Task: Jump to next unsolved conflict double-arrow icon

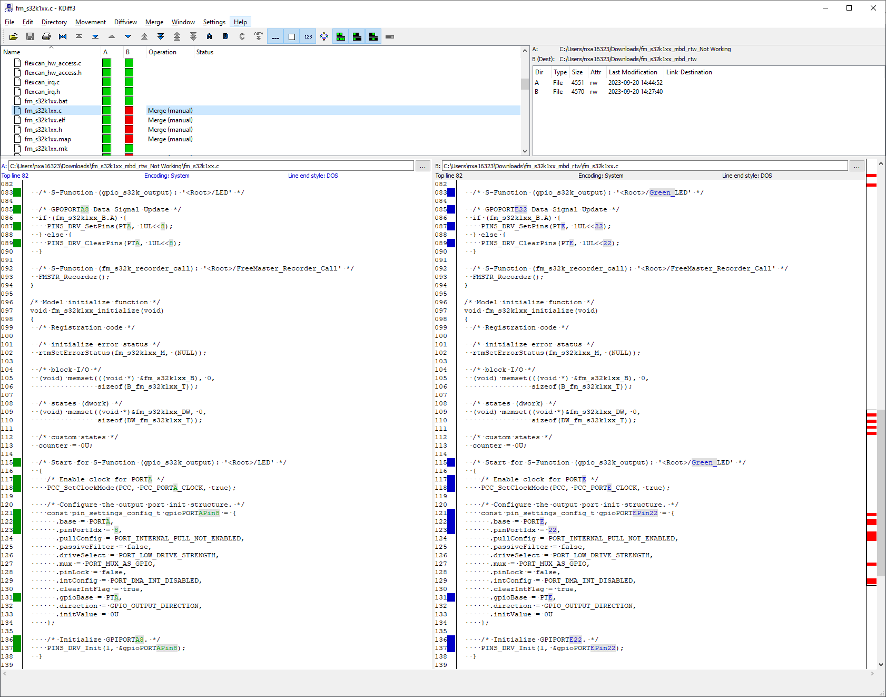Action: pos(160,36)
